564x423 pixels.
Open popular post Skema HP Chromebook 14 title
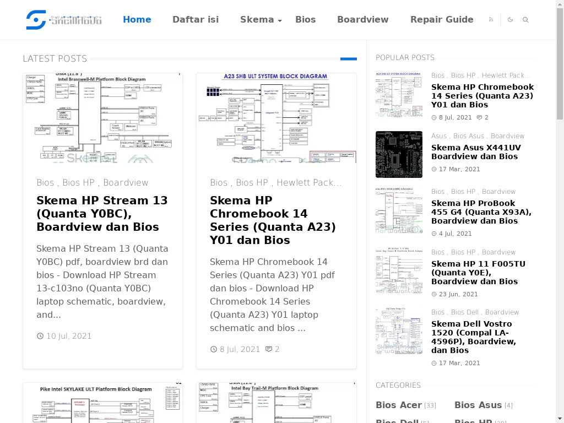pyautogui.click(x=482, y=96)
